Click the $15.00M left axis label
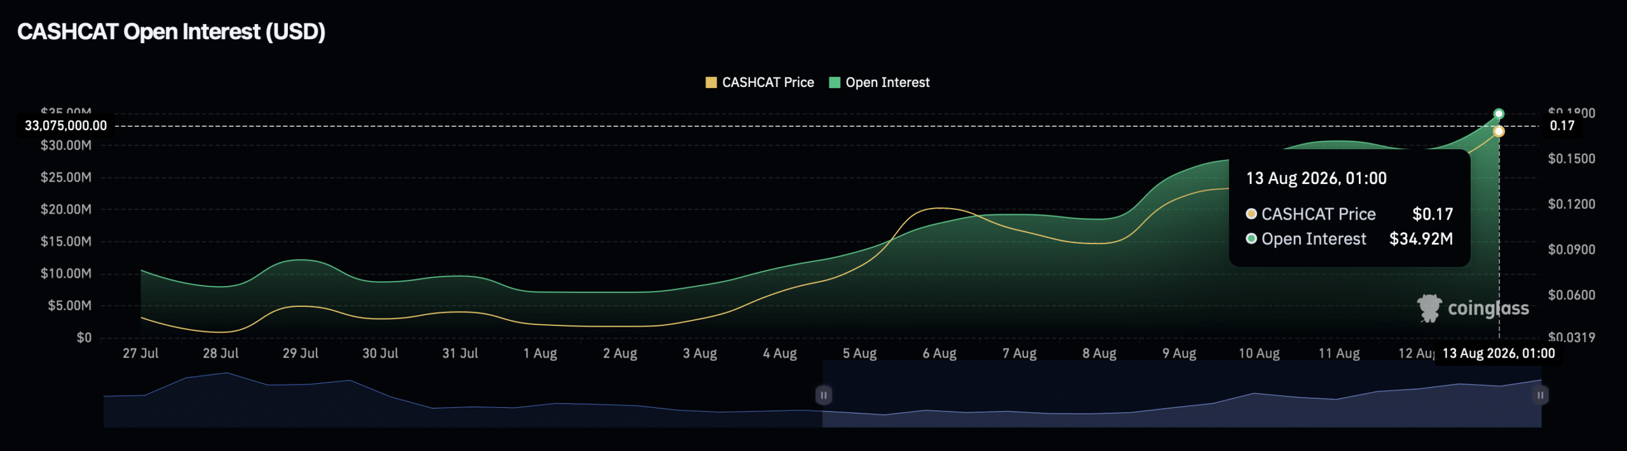The height and width of the screenshot is (451, 1627). 66,242
